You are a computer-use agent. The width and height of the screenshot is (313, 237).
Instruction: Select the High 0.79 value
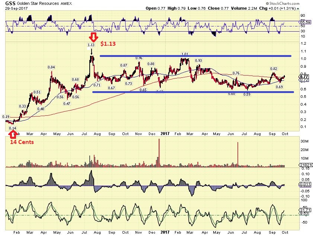click(x=176, y=9)
